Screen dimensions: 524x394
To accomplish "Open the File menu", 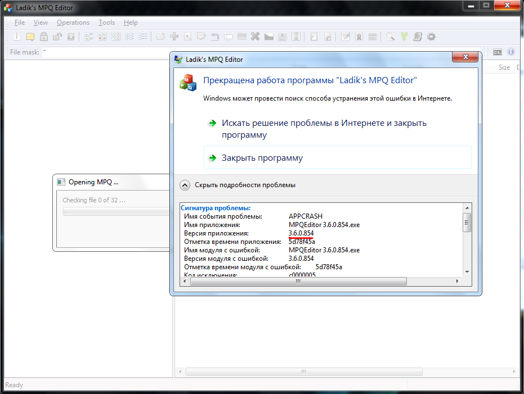I will click(x=20, y=22).
